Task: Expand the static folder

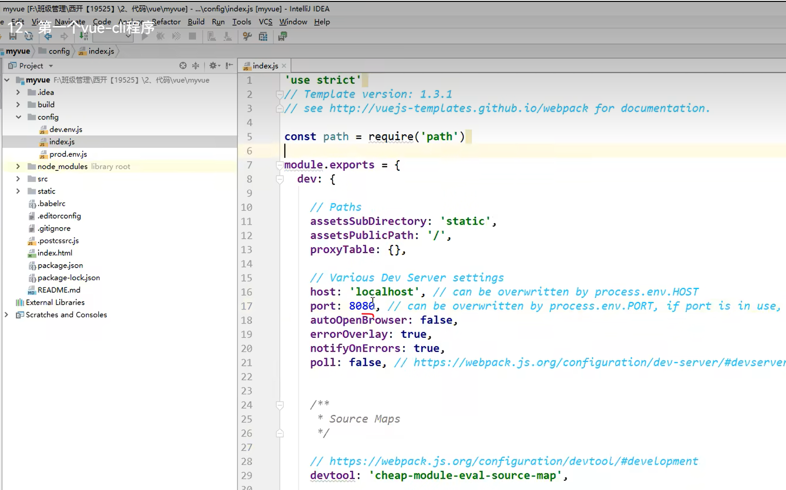Action: (18, 191)
